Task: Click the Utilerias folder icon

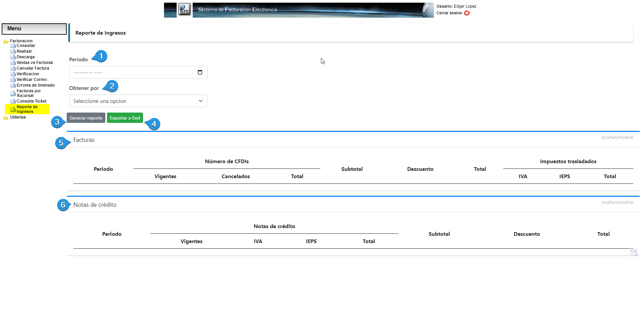Action: coord(6,118)
